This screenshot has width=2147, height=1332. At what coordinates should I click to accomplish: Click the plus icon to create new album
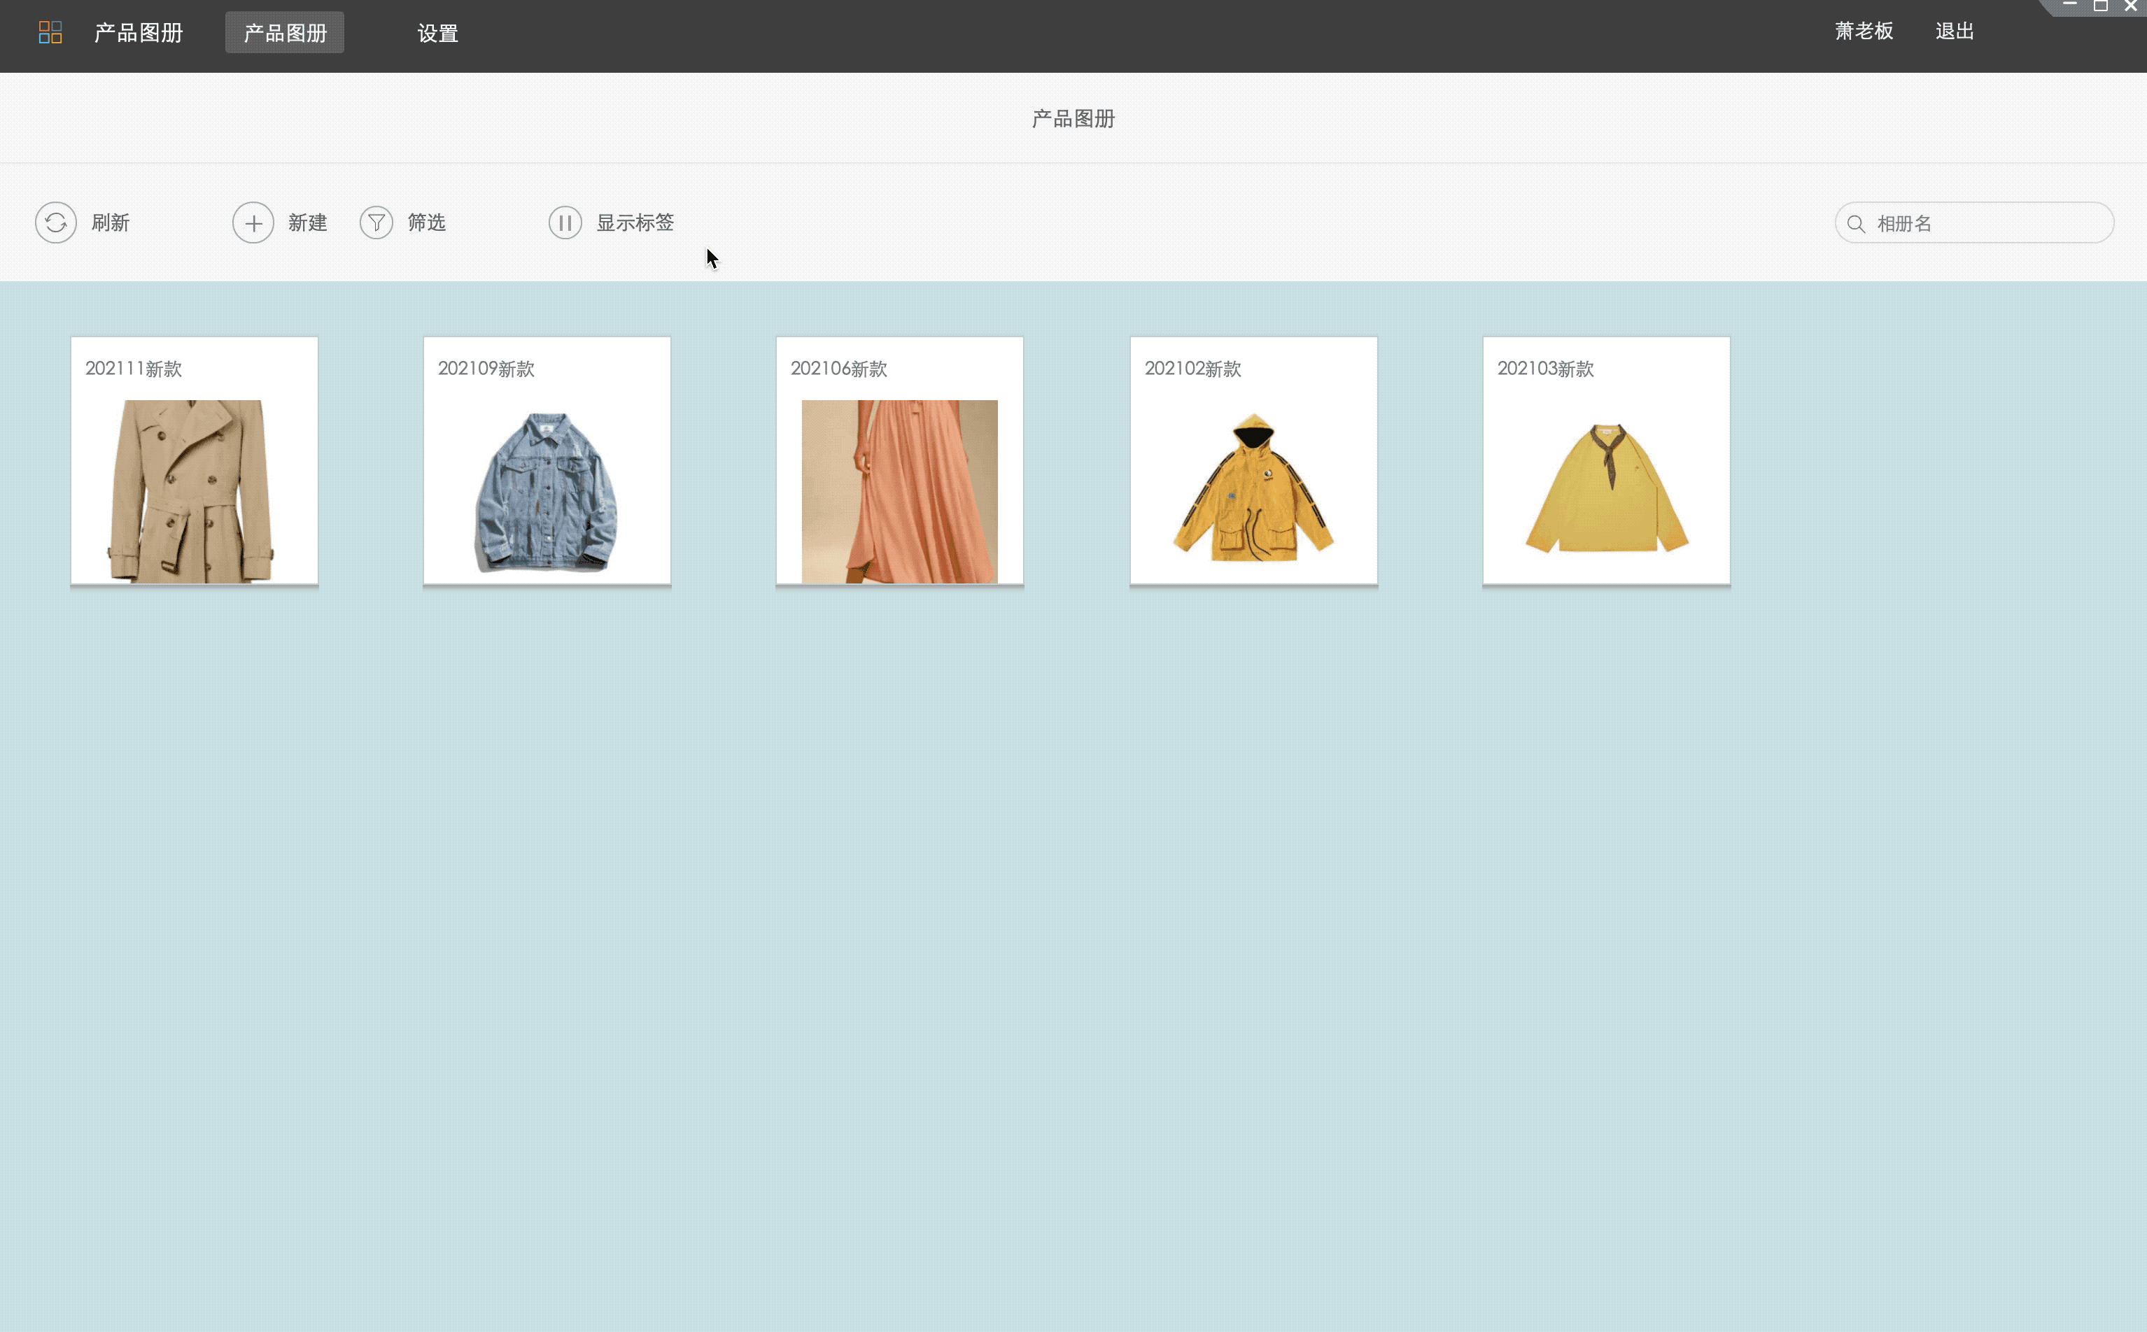point(253,223)
